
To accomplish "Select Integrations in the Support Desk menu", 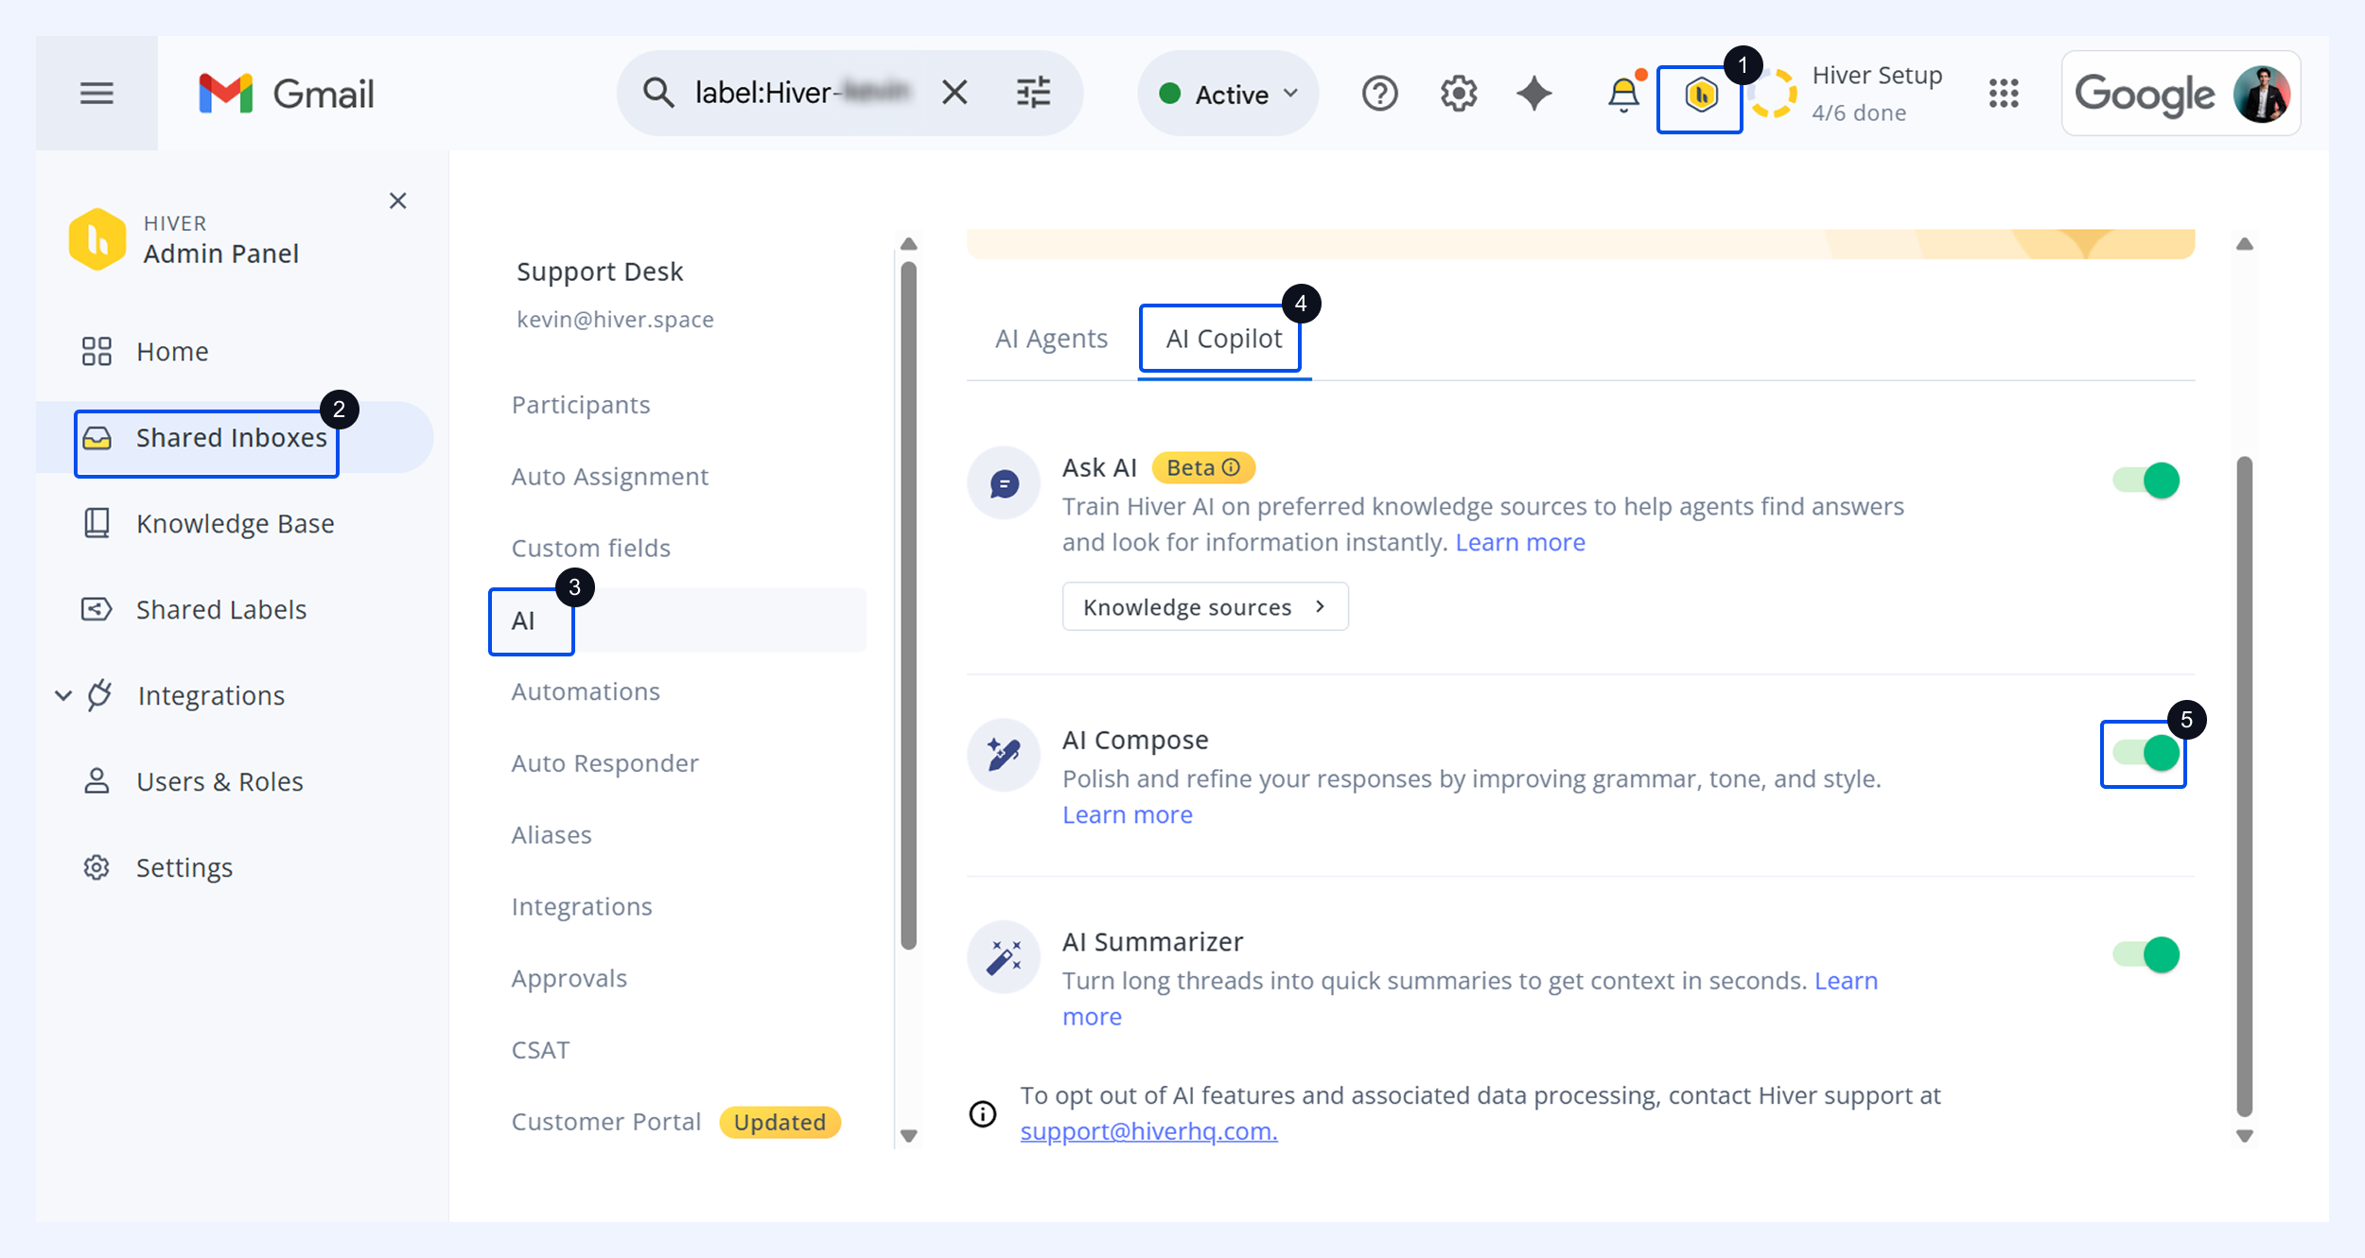I will 582,907.
